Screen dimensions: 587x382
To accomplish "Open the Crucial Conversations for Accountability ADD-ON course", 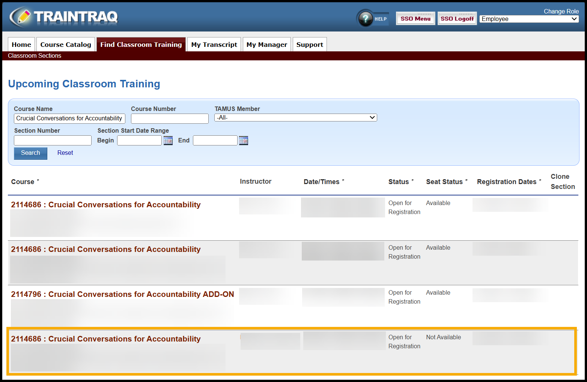I will (122, 294).
